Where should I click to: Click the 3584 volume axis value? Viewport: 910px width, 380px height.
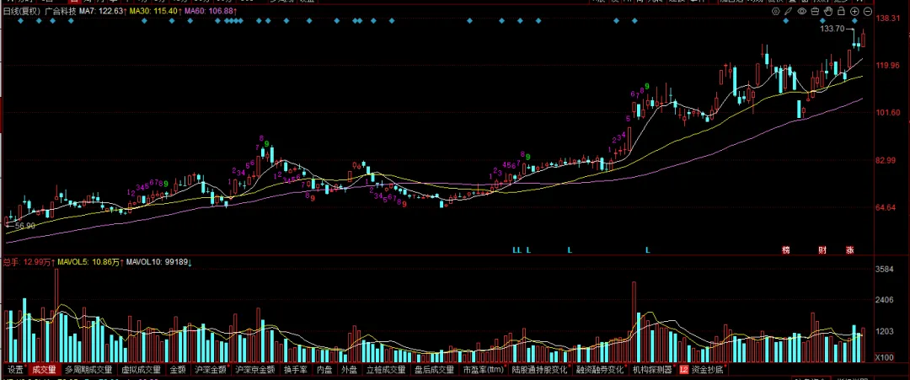click(885, 269)
